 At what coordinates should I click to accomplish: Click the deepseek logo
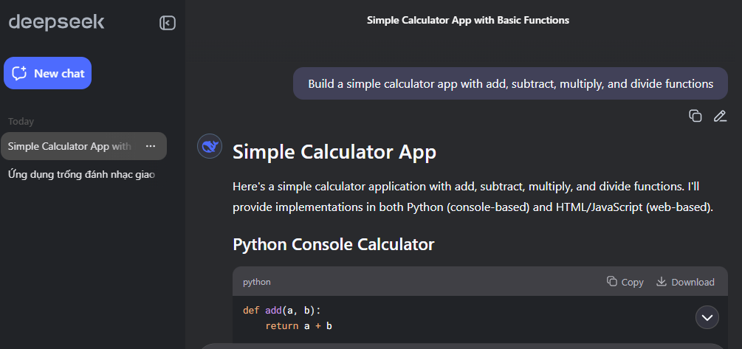pos(56,22)
